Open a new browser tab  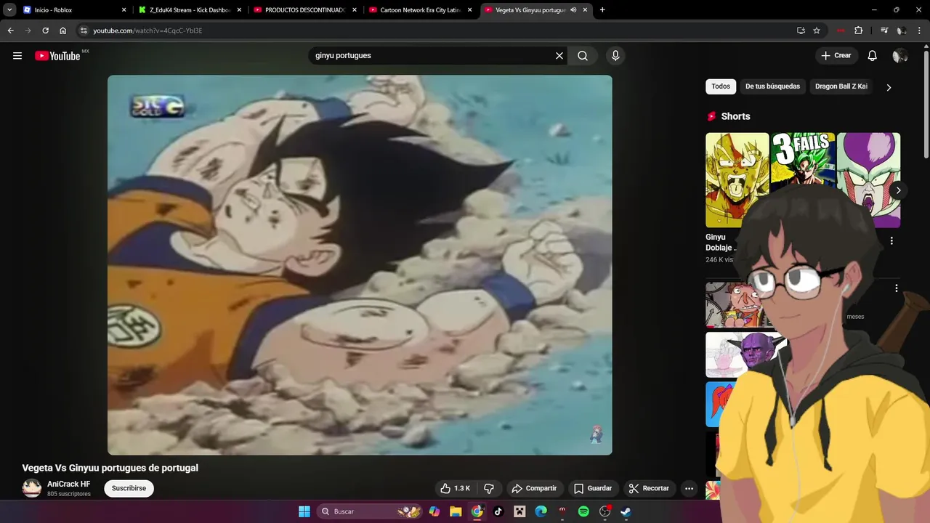(x=602, y=10)
